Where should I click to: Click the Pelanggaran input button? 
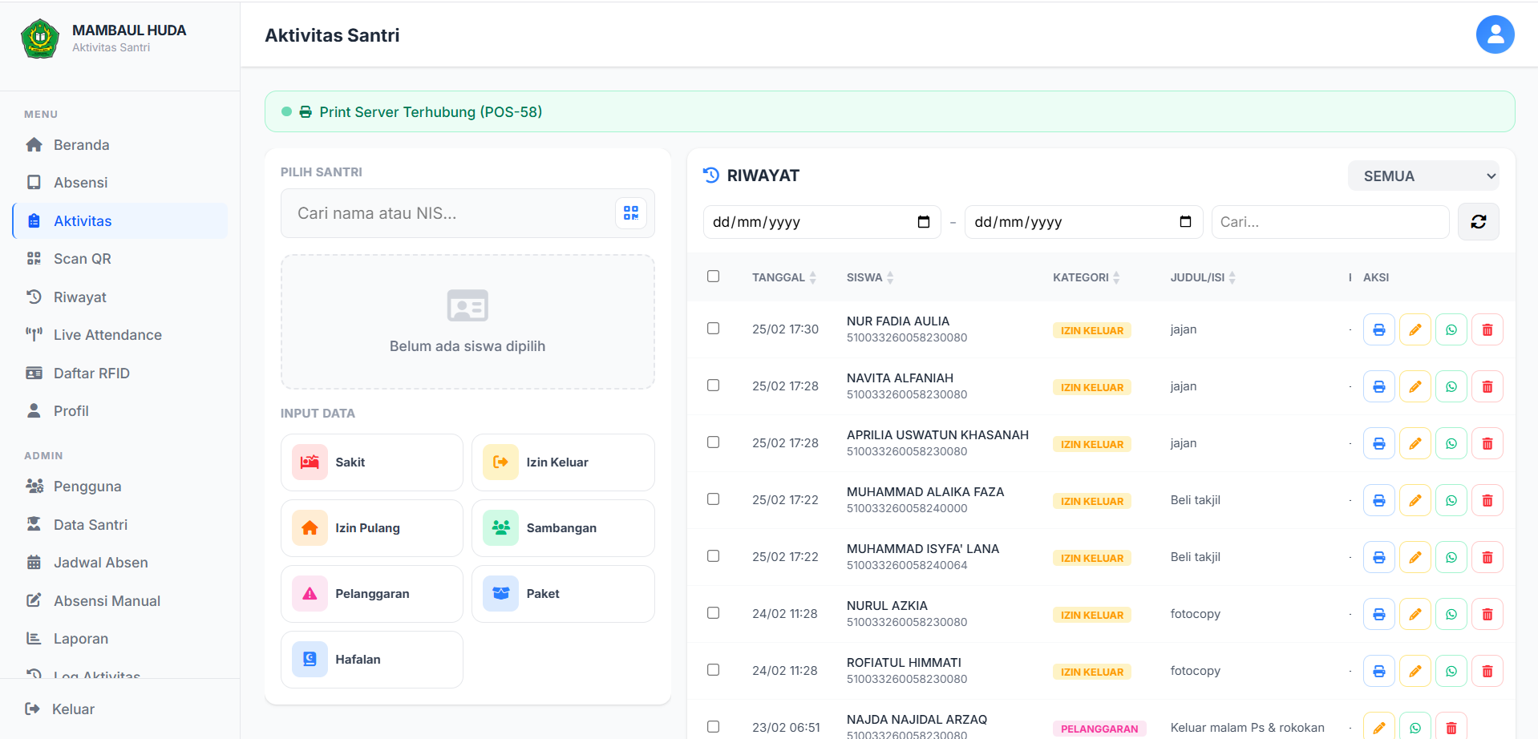coord(371,594)
